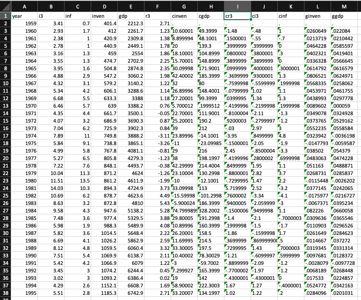Select row 25 header

coord(6,196)
